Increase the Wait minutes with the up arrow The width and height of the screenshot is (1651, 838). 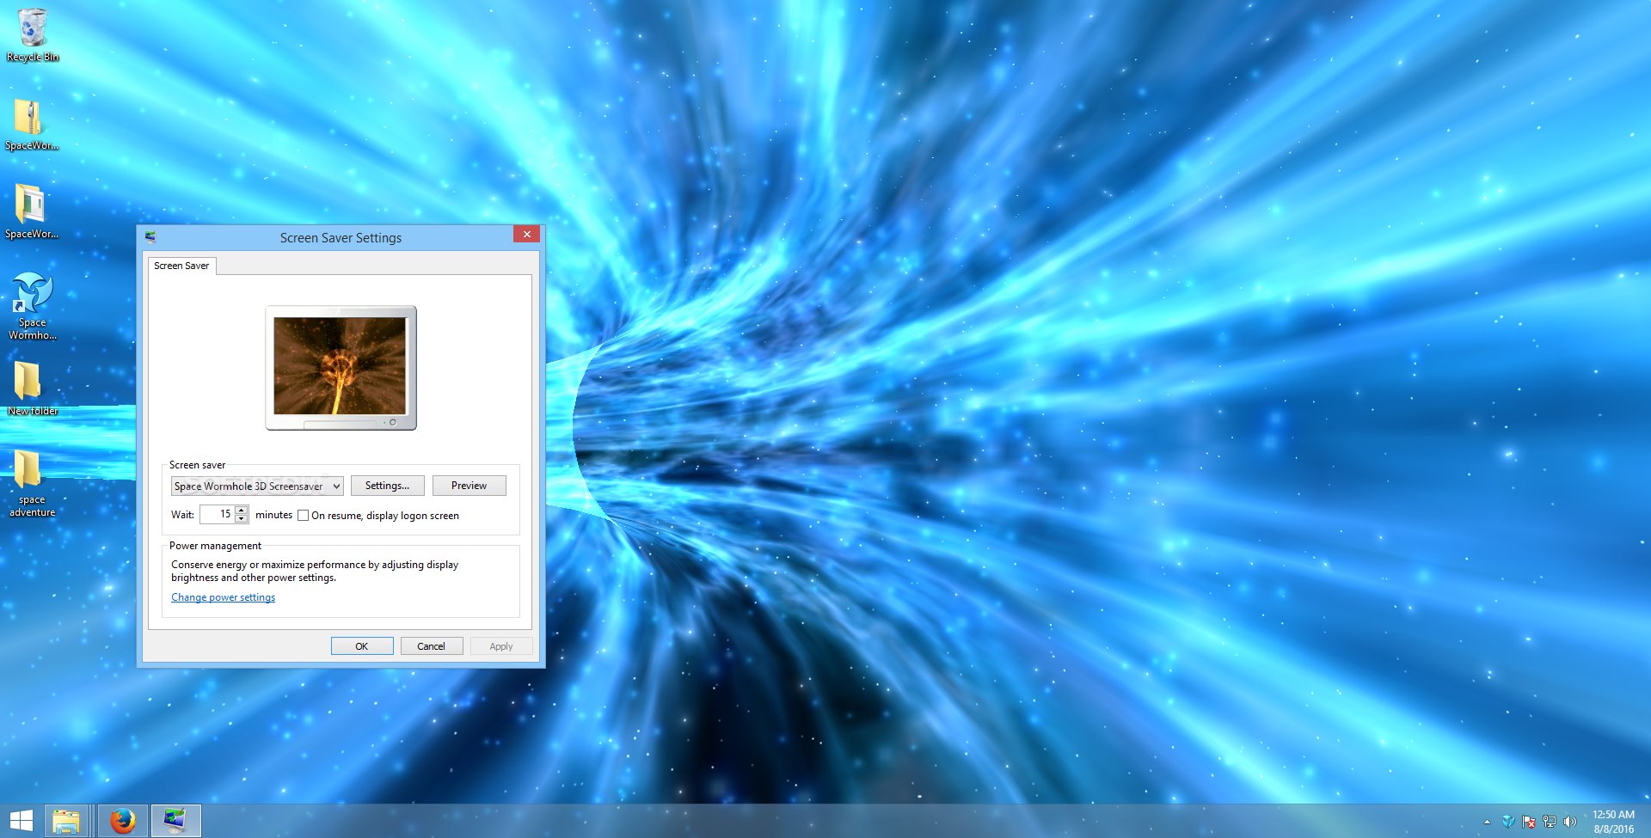(x=242, y=510)
